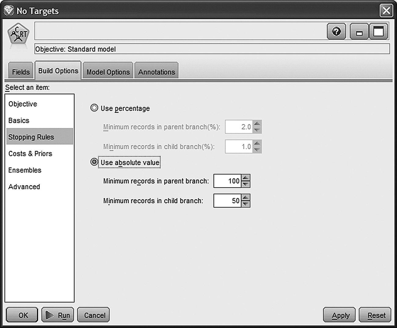Click the child branch field showing 50

(x=228, y=201)
